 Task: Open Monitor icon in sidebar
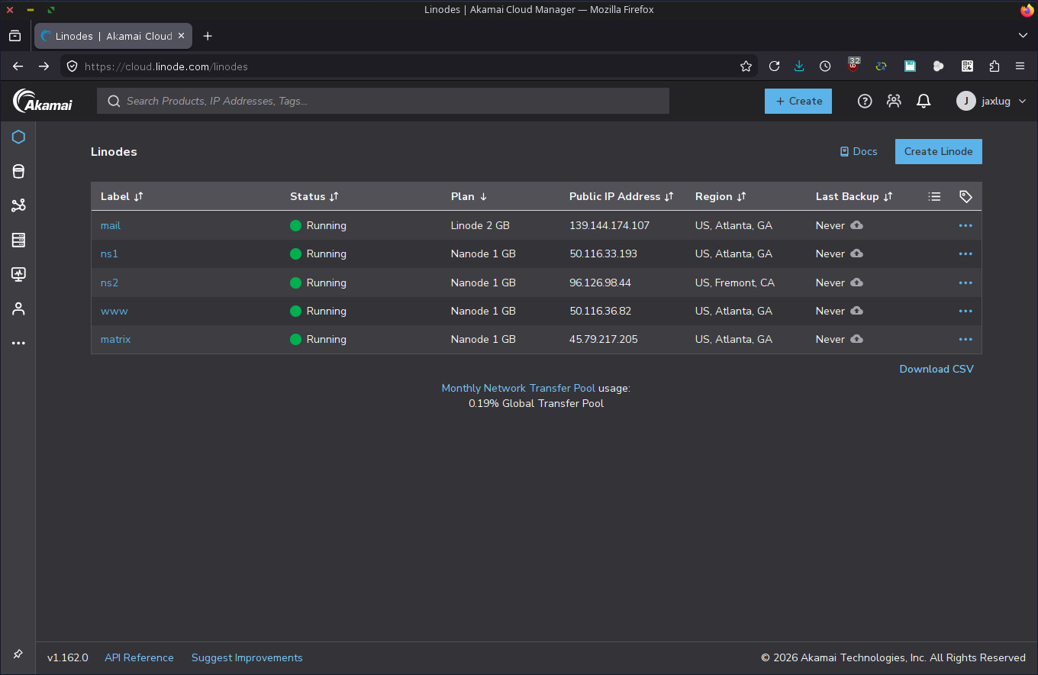click(18, 274)
